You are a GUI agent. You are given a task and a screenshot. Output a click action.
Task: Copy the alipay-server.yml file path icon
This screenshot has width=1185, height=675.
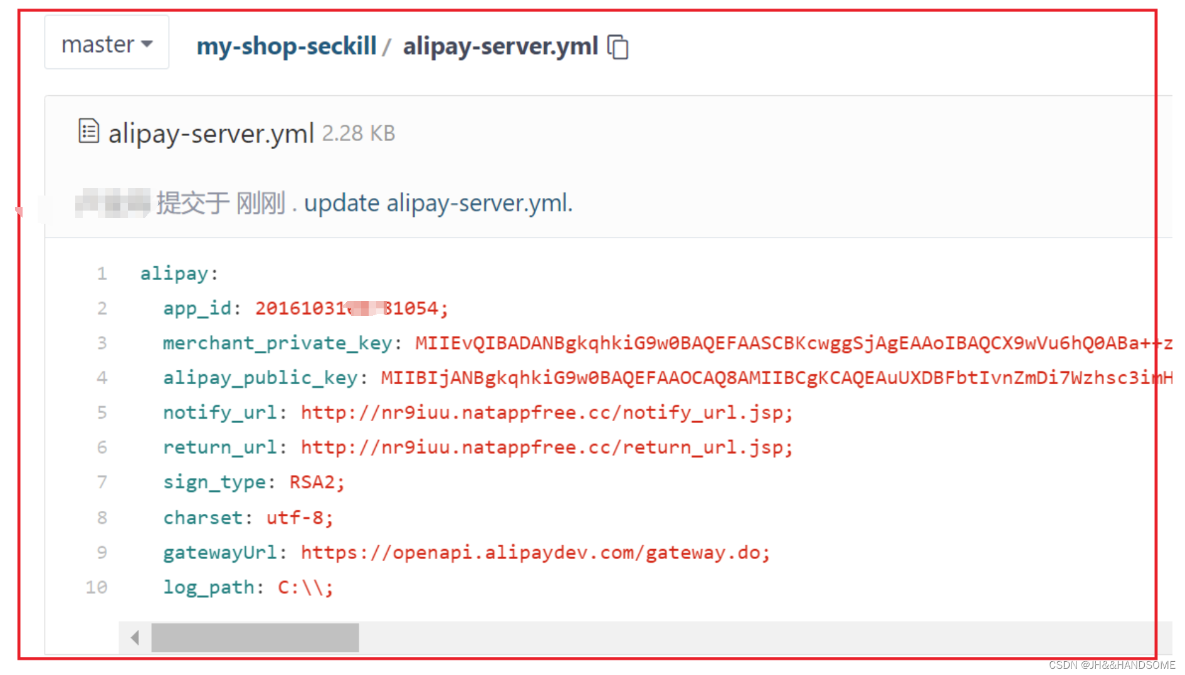point(618,47)
